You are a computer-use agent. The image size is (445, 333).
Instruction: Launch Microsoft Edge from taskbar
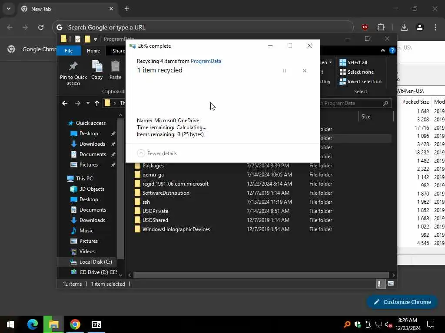[x=32, y=324]
